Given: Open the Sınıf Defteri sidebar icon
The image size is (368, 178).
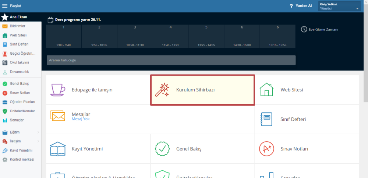Looking at the screenshot, I should (5, 44).
